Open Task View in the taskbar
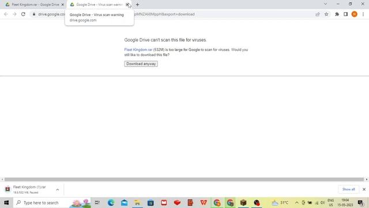The image size is (369, 208). point(97,203)
